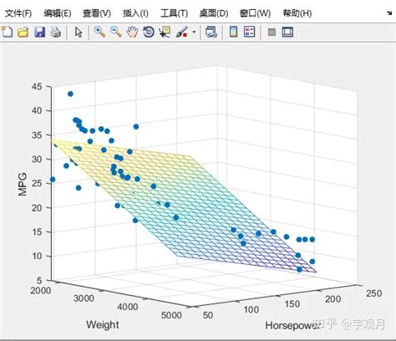
Task: Insert a Colorbar via toolbar icon
Action: point(233,32)
